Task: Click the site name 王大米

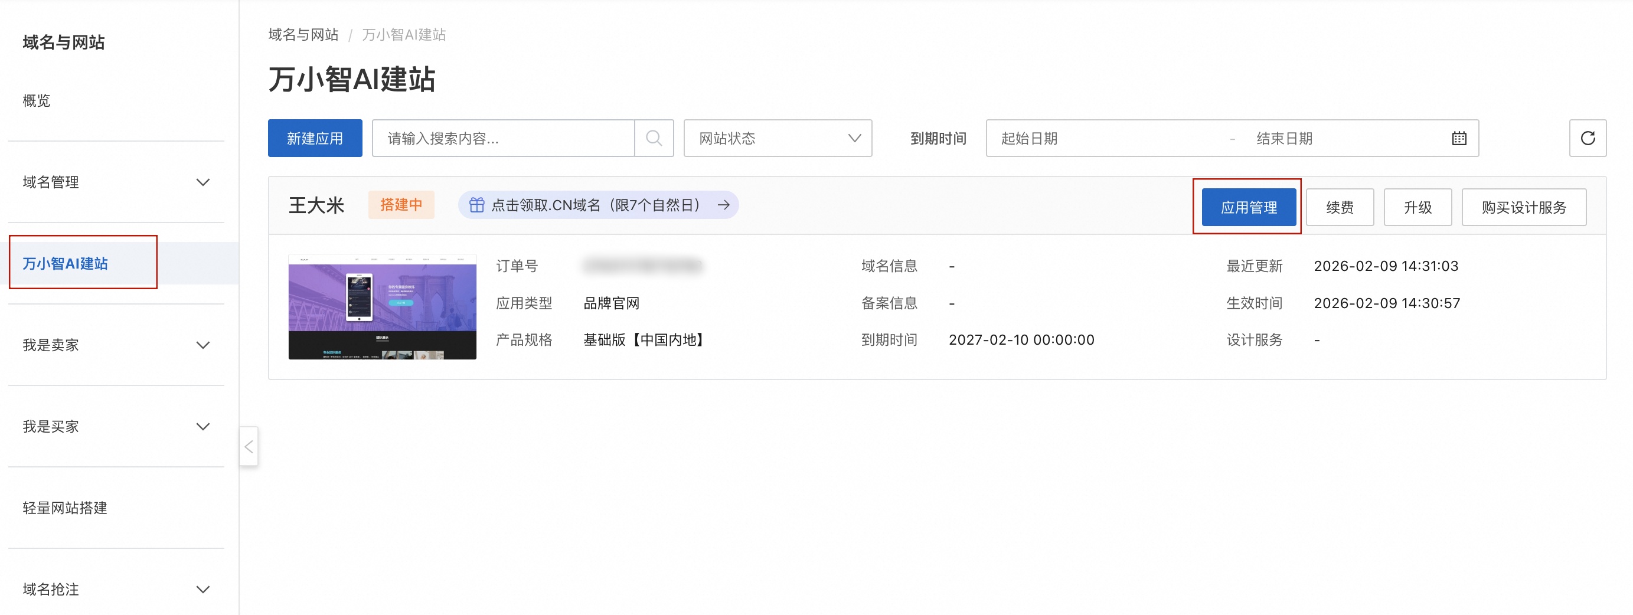Action: click(316, 205)
